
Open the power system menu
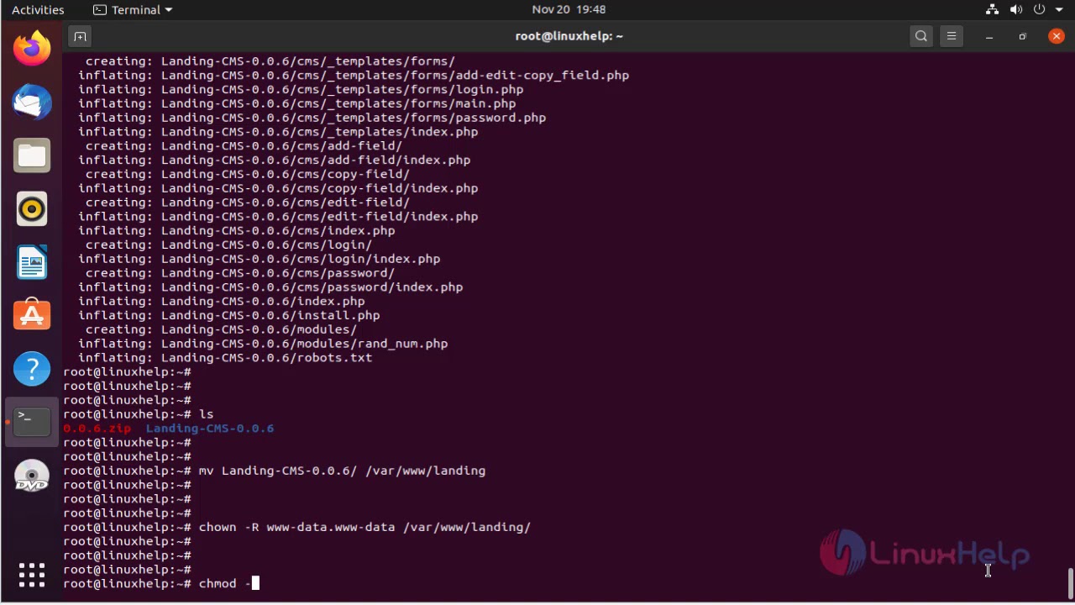click(x=1039, y=9)
